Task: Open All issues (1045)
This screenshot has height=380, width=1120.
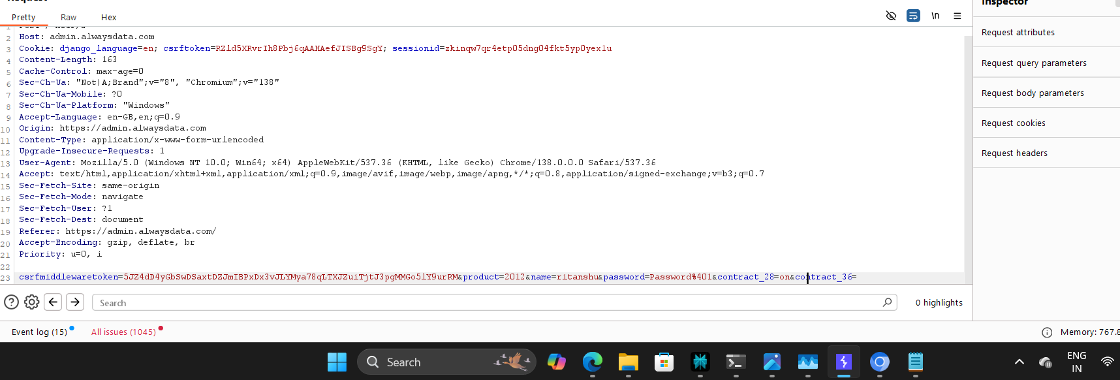Action: [x=123, y=332]
